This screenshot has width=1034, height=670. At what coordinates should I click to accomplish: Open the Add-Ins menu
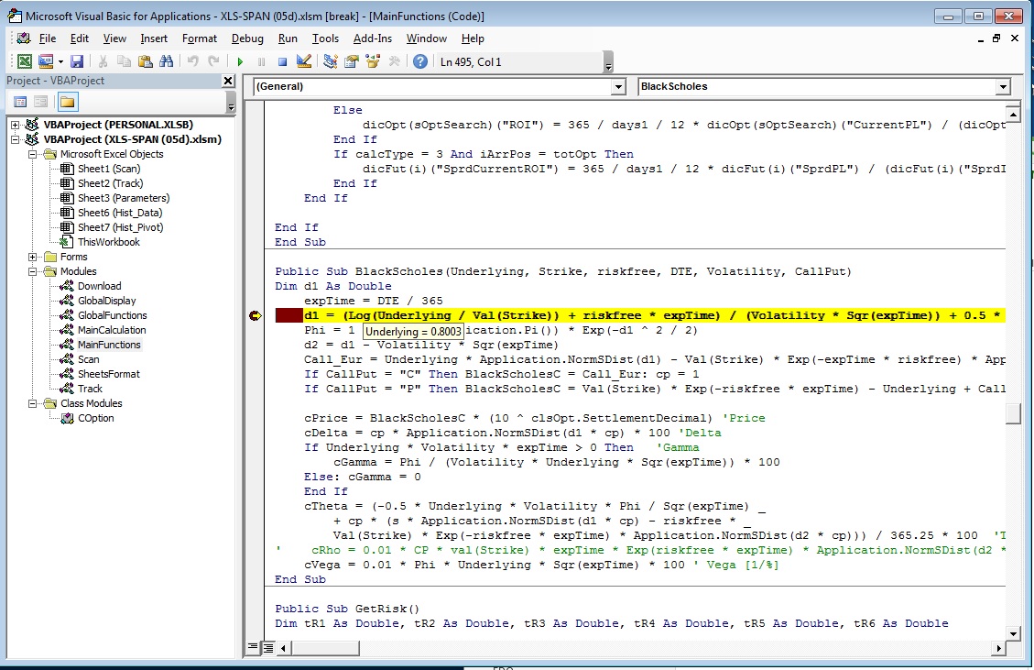tap(373, 38)
